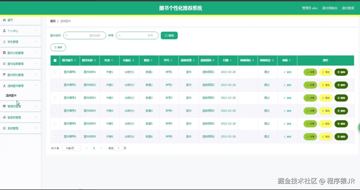Click 退出到前台 in top bar
The height and width of the screenshot is (190, 360).
[330, 8]
